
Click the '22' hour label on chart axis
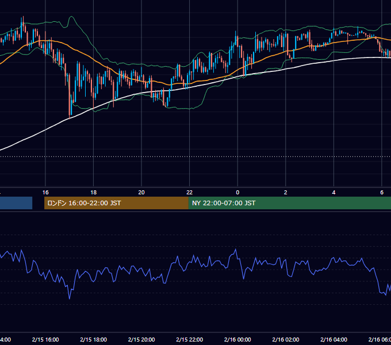click(x=190, y=193)
